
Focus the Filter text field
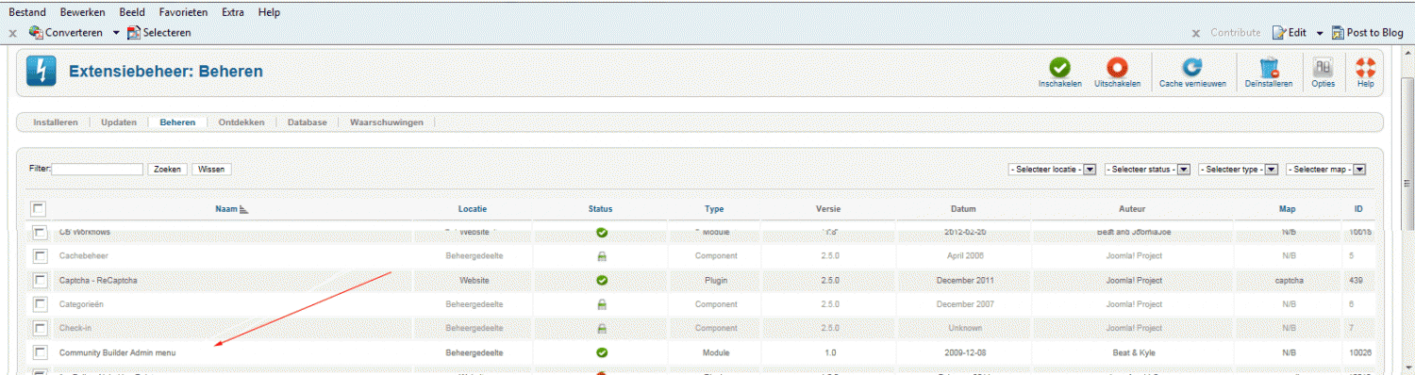pyautogui.click(x=97, y=170)
